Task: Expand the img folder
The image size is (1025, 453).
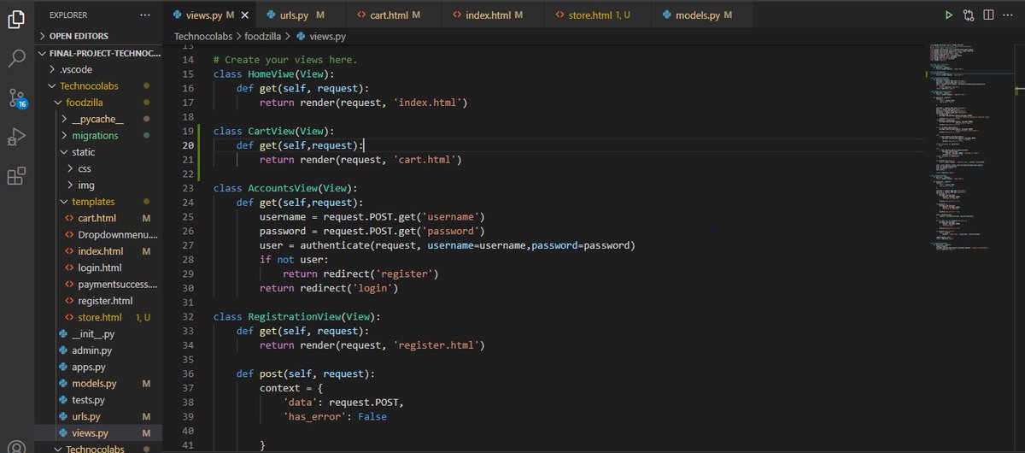Action: tap(98, 185)
